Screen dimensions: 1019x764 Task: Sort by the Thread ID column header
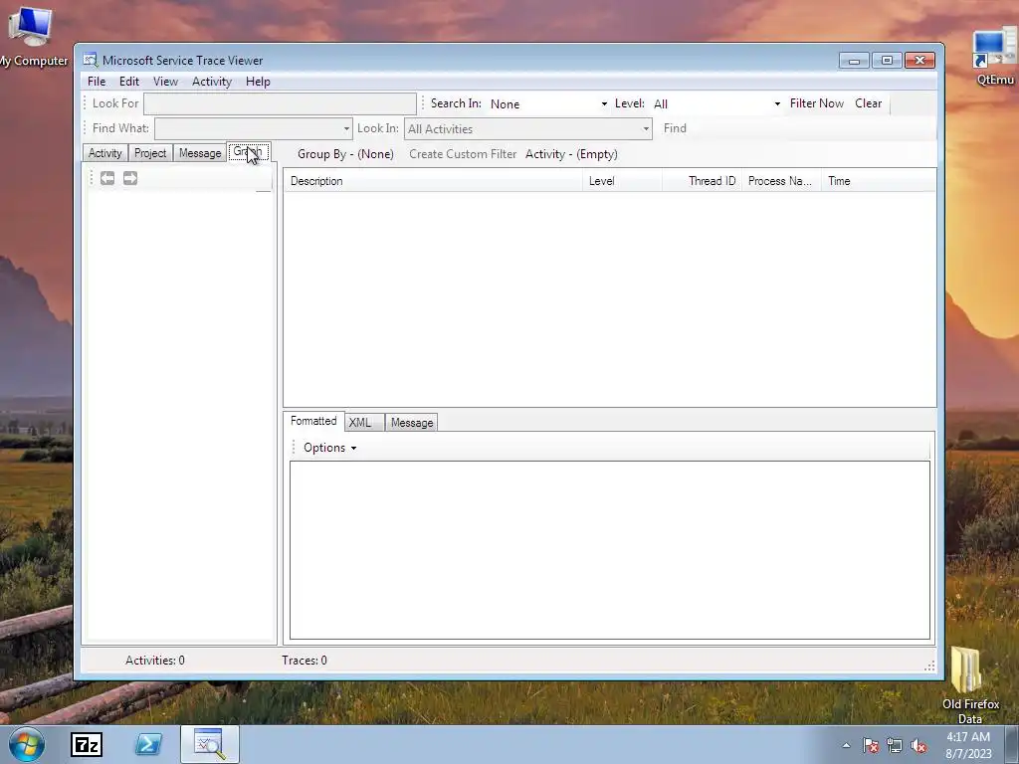pos(702,181)
